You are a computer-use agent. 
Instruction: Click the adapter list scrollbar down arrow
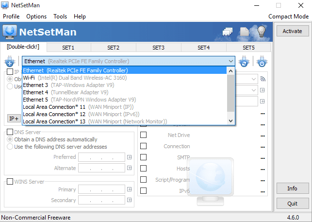tap(231, 121)
